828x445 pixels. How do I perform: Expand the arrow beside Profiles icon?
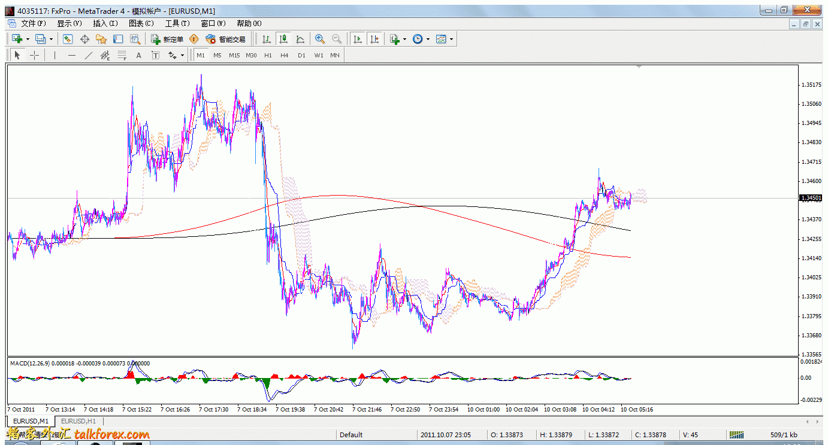tap(51, 39)
